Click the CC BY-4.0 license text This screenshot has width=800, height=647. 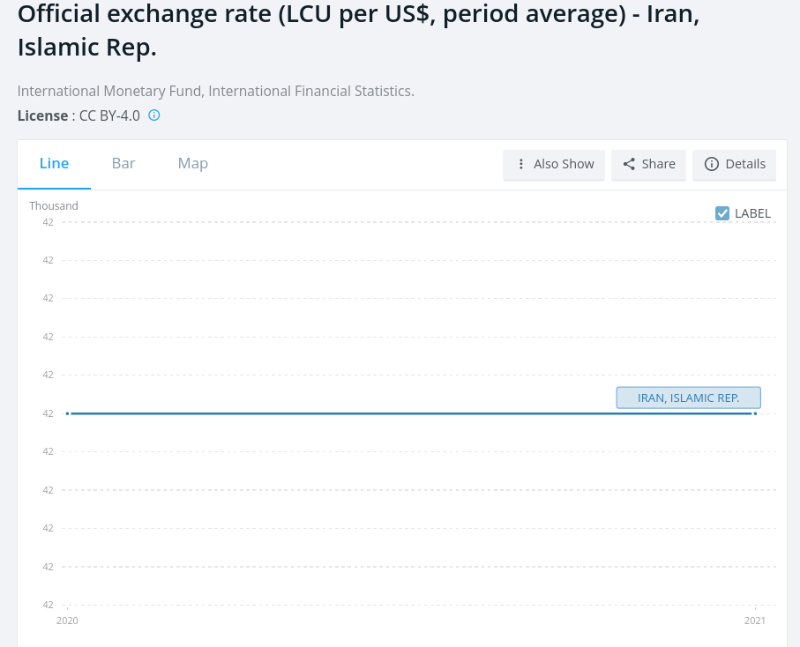109,115
